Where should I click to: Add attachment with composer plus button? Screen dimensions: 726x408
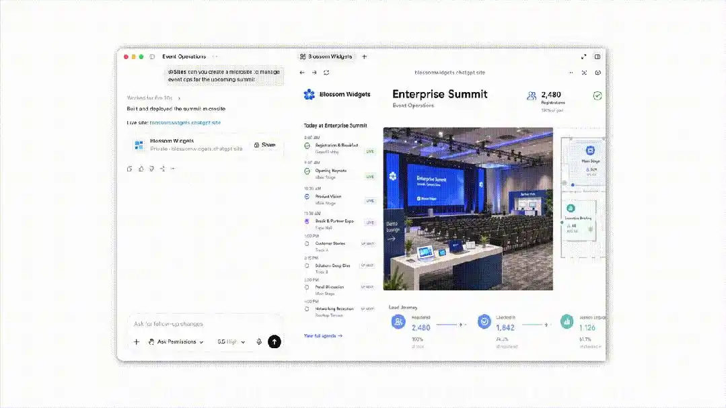click(x=136, y=342)
